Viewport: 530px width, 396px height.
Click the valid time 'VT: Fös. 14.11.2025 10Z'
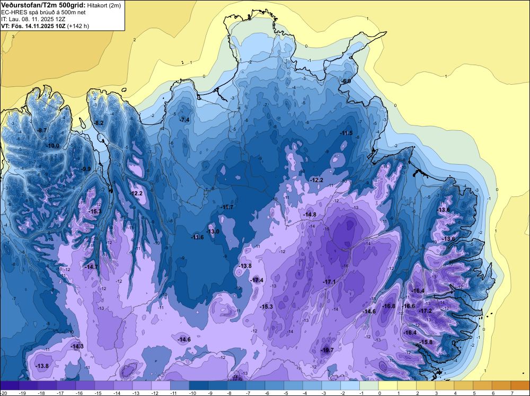(33, 26)
